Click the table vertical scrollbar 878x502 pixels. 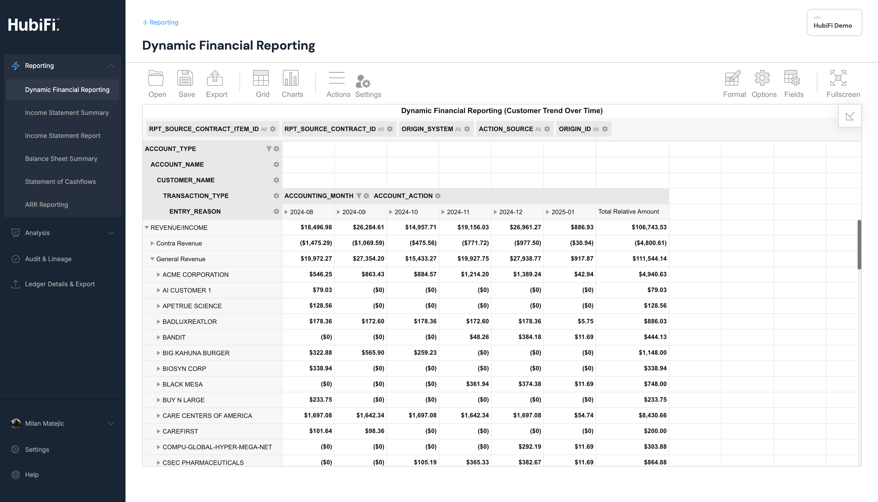(x=859, y=244)
